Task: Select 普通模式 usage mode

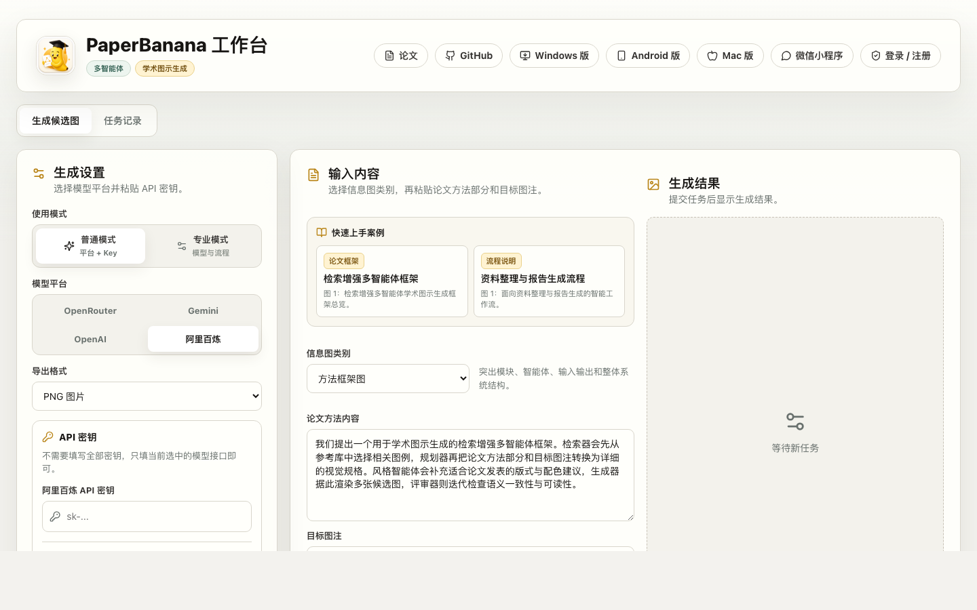Action: point(90,246)
